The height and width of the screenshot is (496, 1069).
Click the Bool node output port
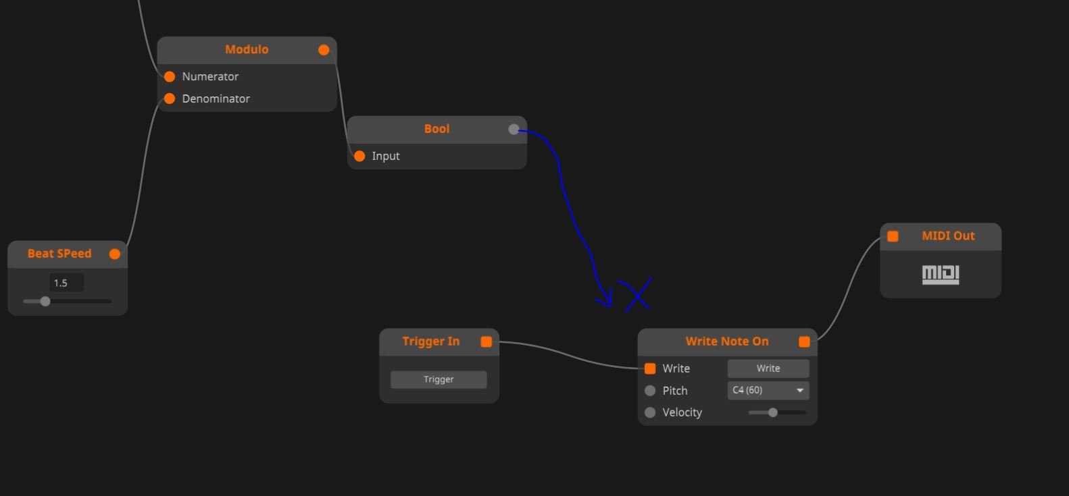coord(514,130)
